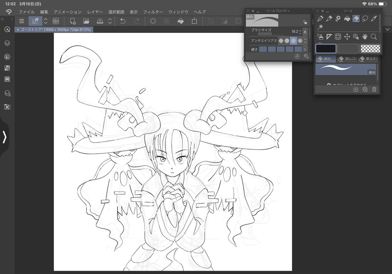
Task: Select the 硬め sub tool group tab
Action: (325, 59)
